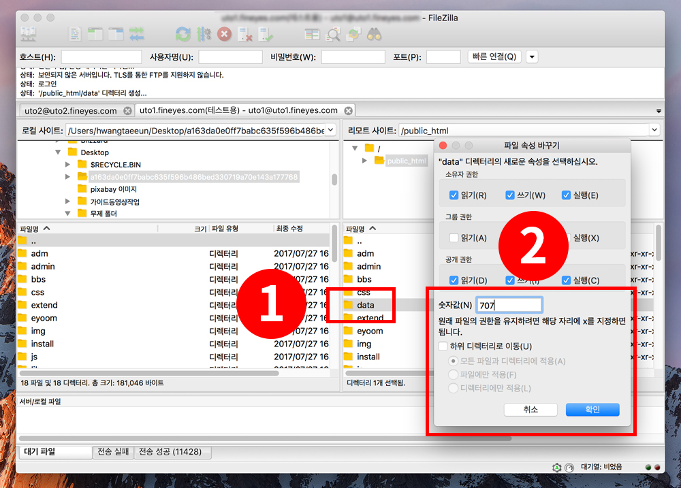Switch to the uto2@uto2.fineyes.com tab

[x=70, y=110]
